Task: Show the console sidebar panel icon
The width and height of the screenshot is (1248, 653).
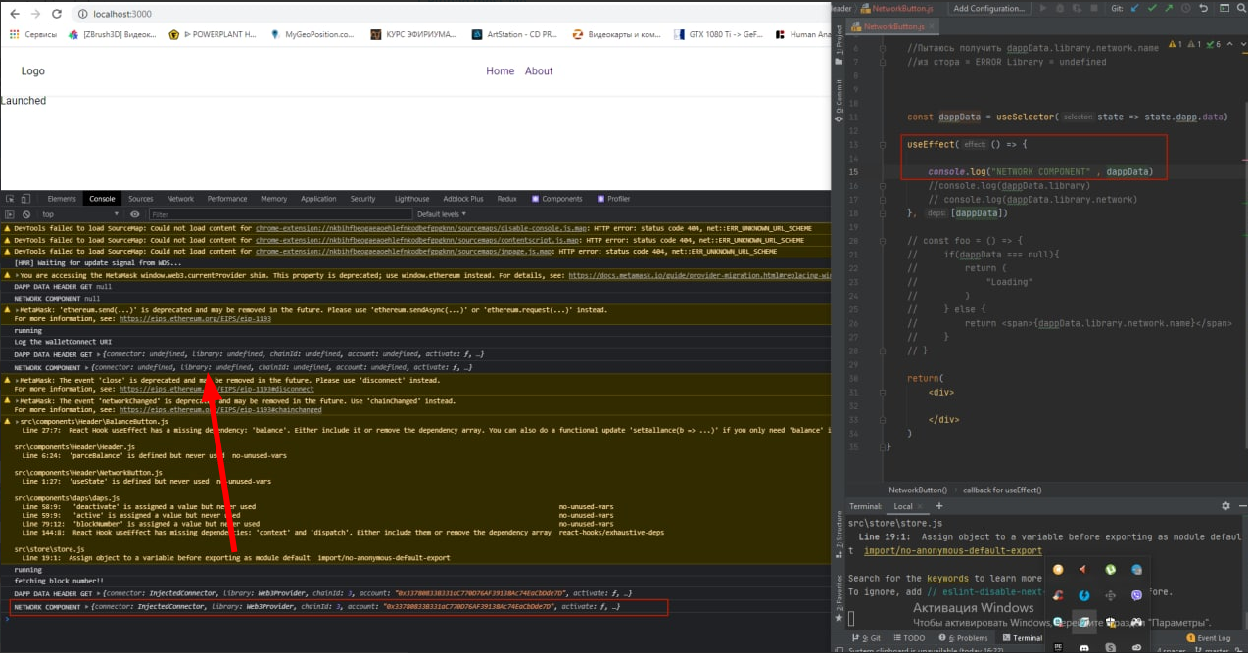Action: click(10, 214)
